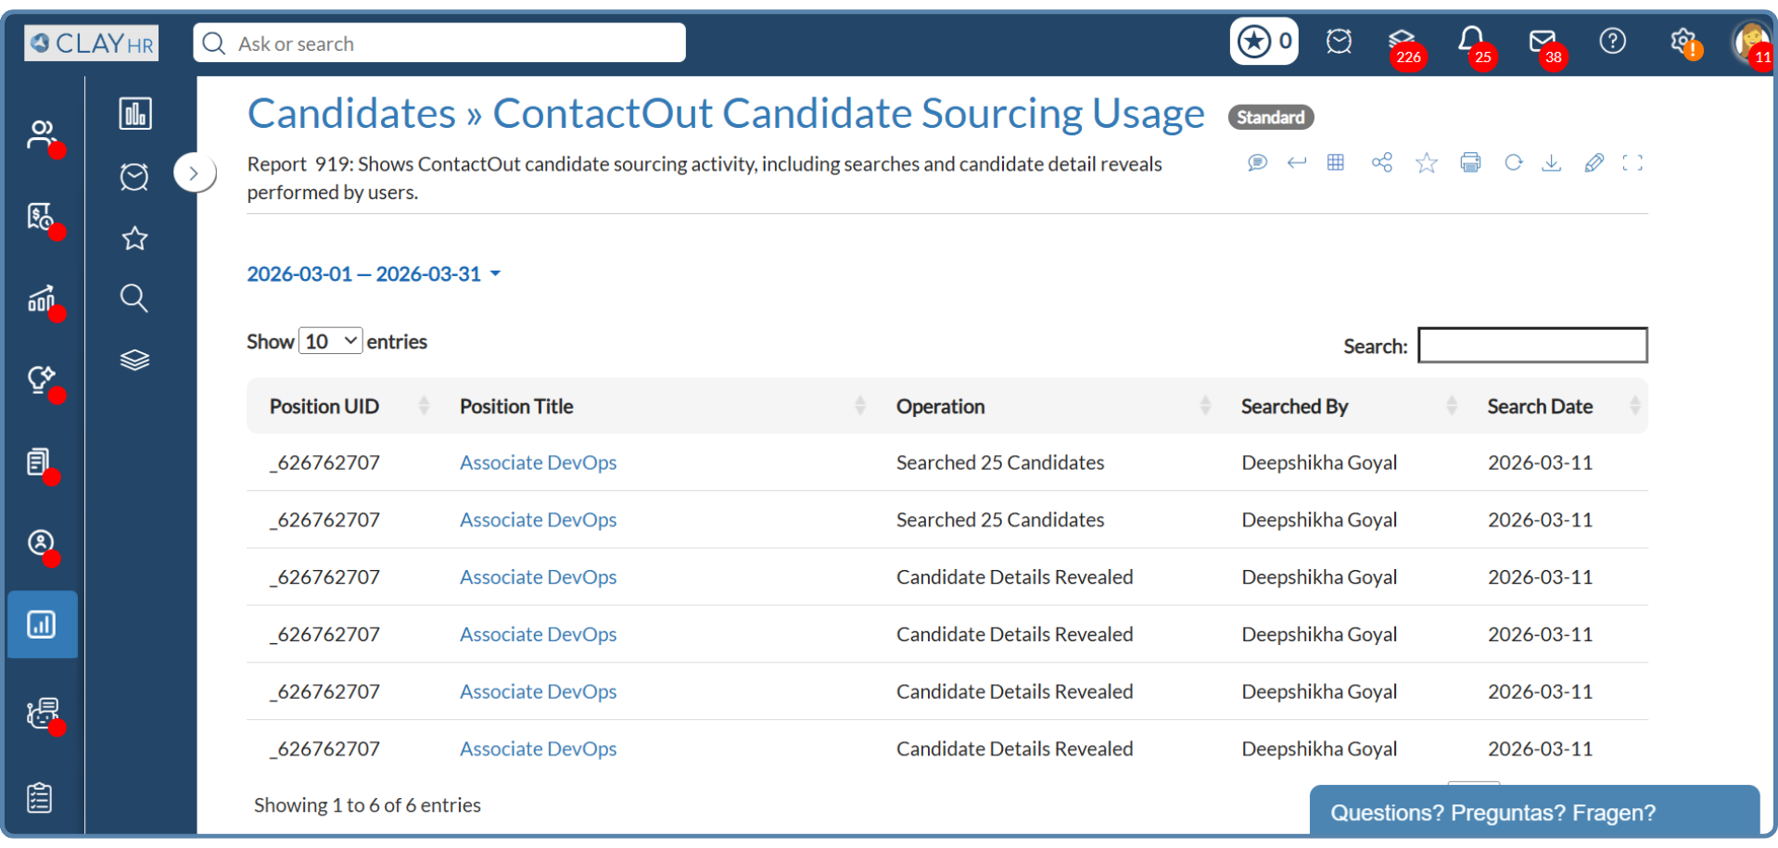The height and width of the screenshot is (848, 1778).
Task: Refresh the report data
Action: click(1513, 163)
